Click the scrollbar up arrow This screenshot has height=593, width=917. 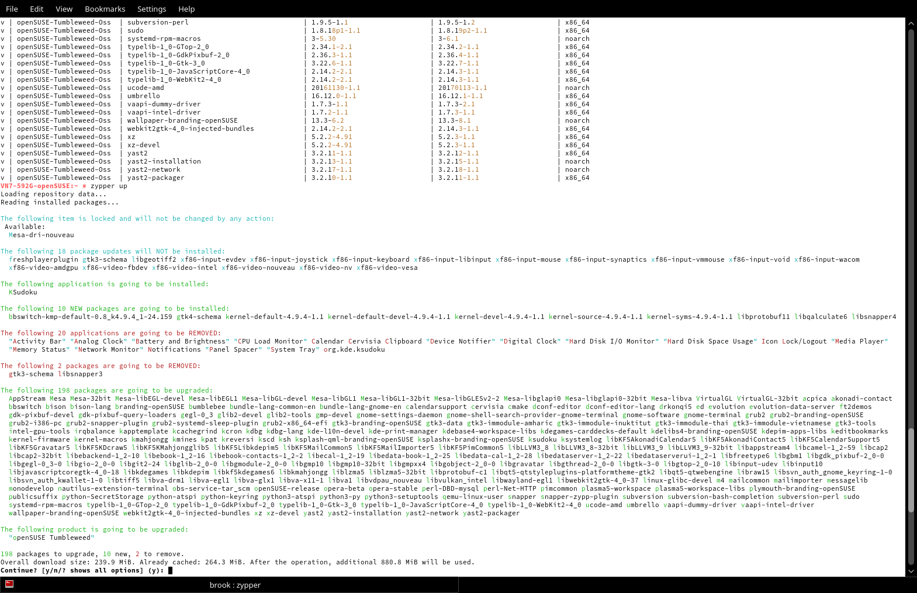pos(911,23)
